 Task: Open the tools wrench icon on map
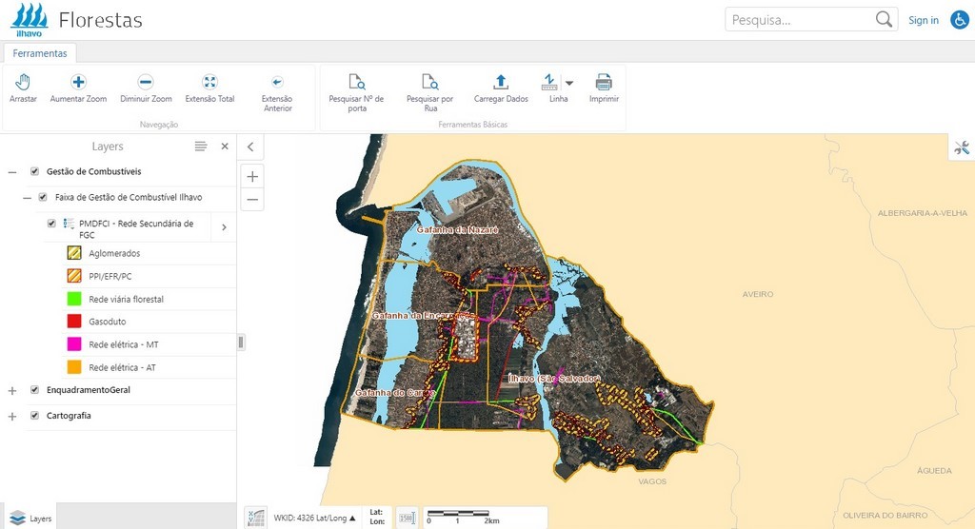click(961, 147)
